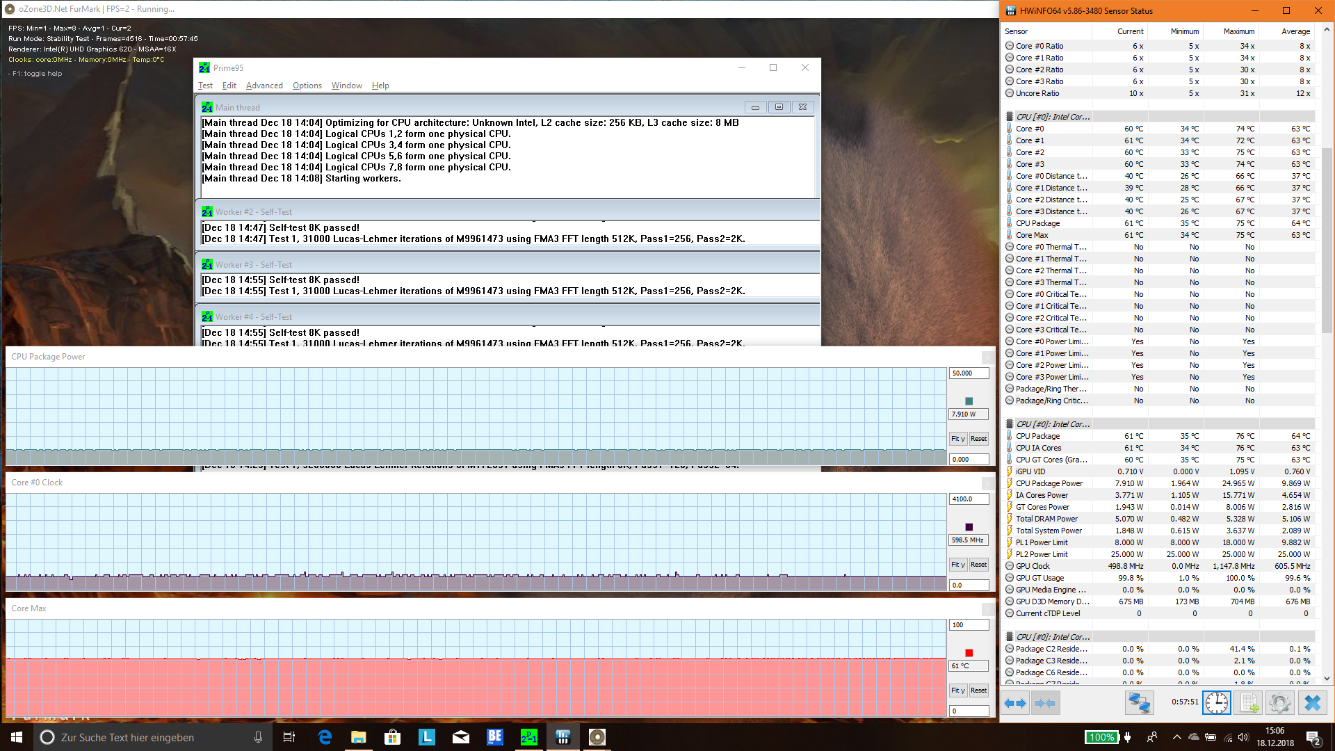Image resolution: width=1335 pixels, height=751 pixels.
Task: Click the Maximum column header in HWiNFO
Action: coord(1238,31)
